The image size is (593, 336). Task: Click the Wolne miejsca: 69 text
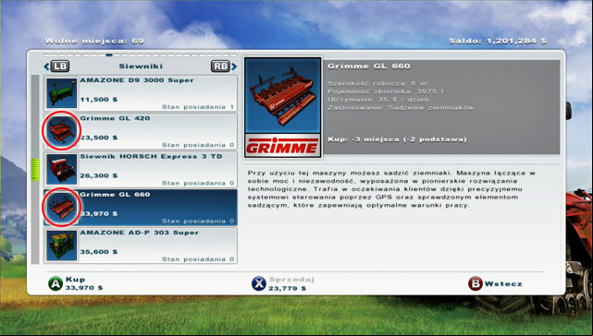coord(94,41)
